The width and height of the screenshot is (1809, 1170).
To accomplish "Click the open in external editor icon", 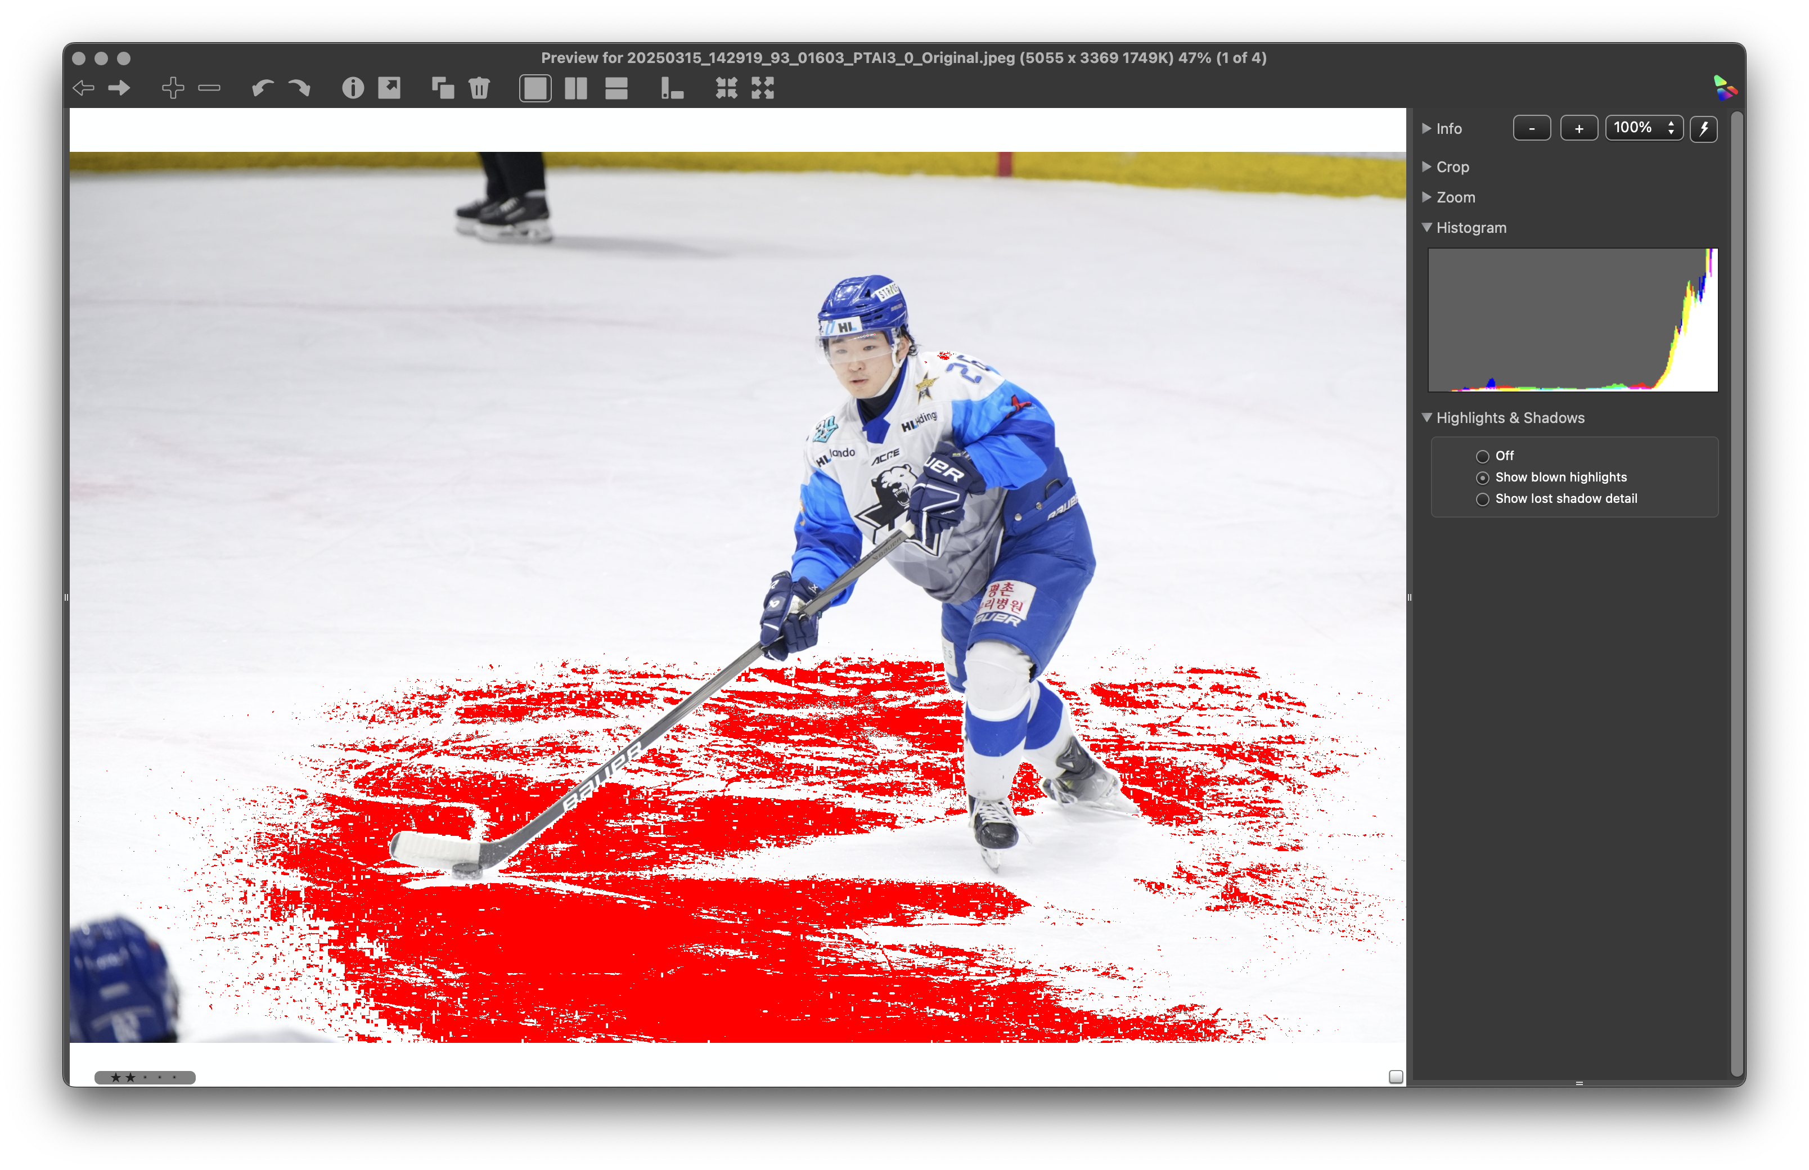I will coord(390,88).
